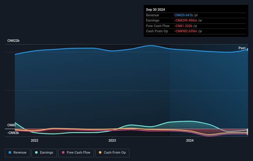Click the 2024 x-axis label
Image resolution: width=253 pixels, height=161 pixels.
coord(190,140)
